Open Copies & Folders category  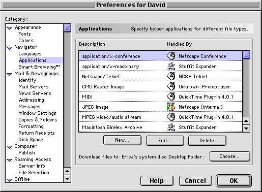38,120
